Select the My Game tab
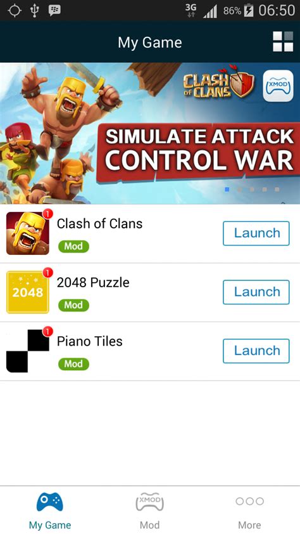Screen dimensions: 300x534 50,510
